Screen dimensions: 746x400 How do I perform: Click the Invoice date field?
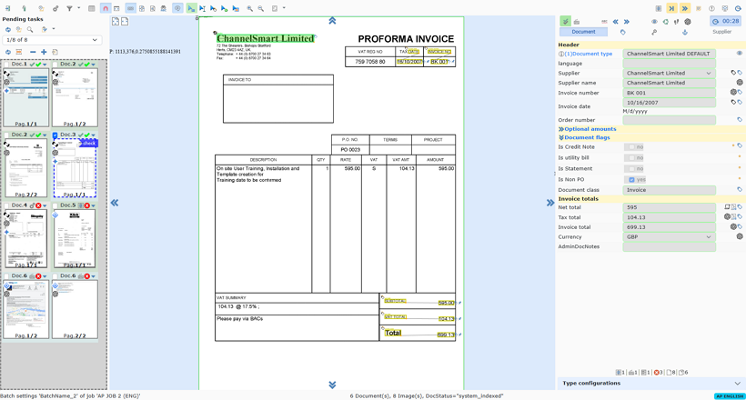669,102
